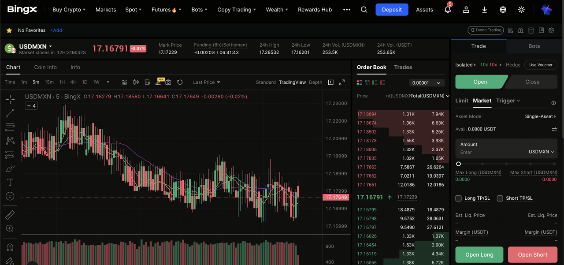
Task: Click the amount percentage slider handle
Action: click(x=458, y=164)
